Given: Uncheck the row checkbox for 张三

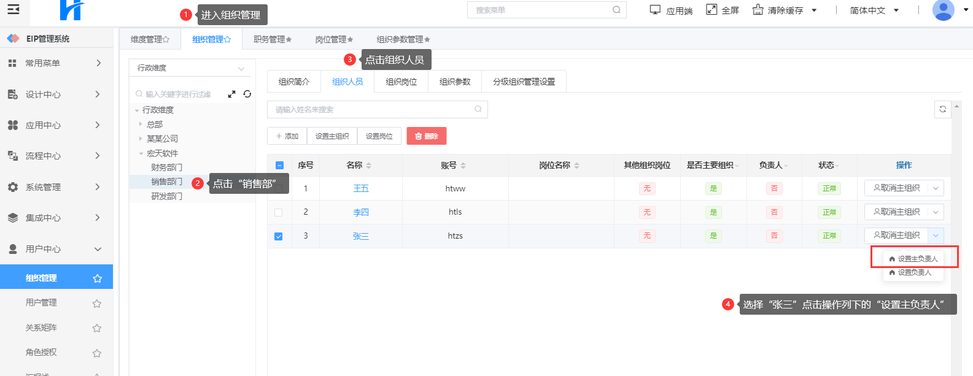Looking at the screenshot, I should 279,236.
